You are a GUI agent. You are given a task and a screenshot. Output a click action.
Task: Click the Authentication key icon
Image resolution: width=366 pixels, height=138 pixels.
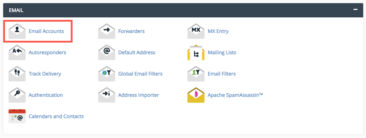17,95
